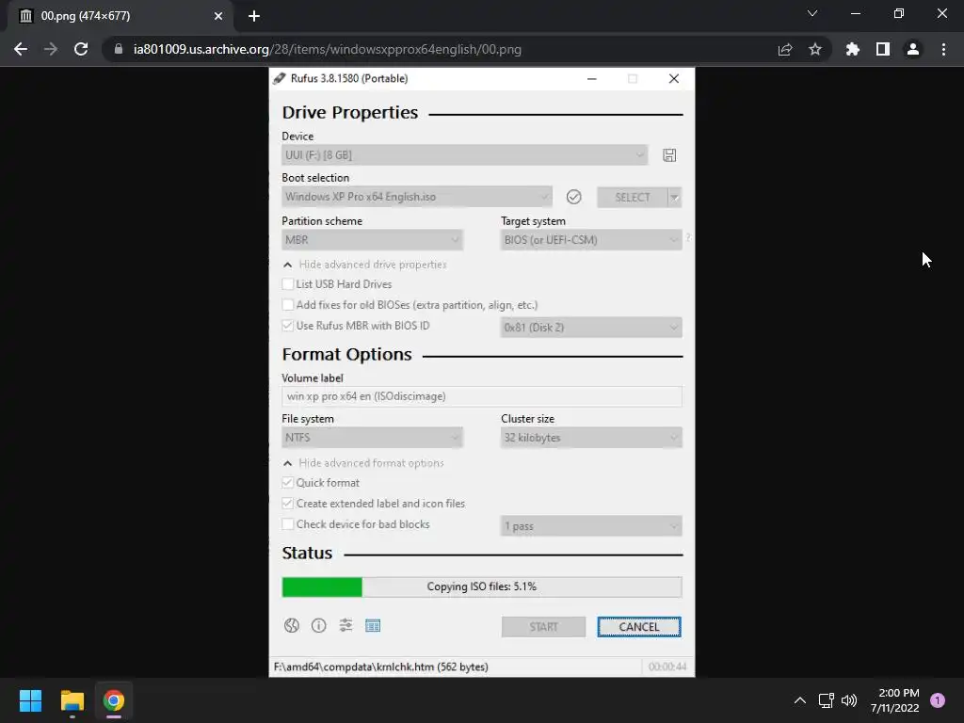Open the Chrome extensions puzzle icon
Image resolution: width=964 pixels, height=723 pixels.
pyautogui.click(x=852, y=49)
